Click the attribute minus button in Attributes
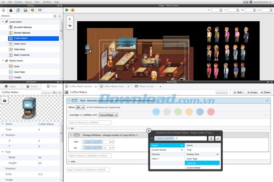The height and width of the screenshot is (182, 274). pos(60,92)
